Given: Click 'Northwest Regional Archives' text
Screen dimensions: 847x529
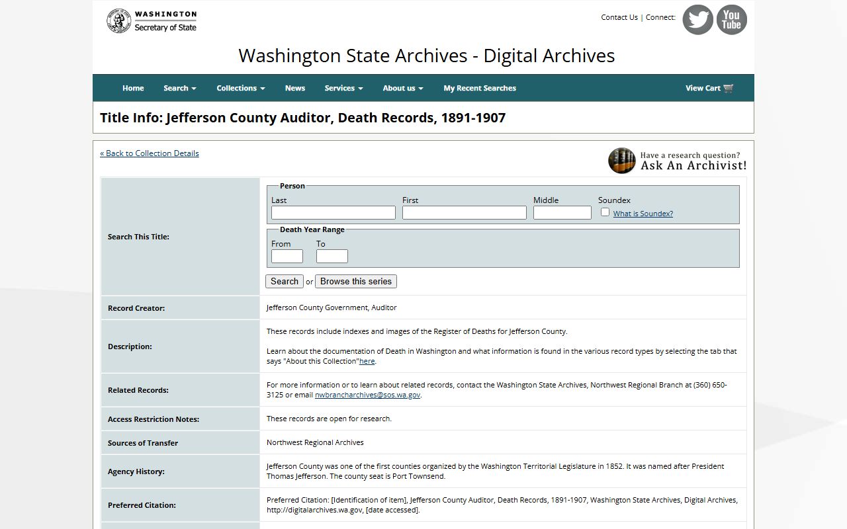Looking at the screenshot, I should click(x=315, y=442).
